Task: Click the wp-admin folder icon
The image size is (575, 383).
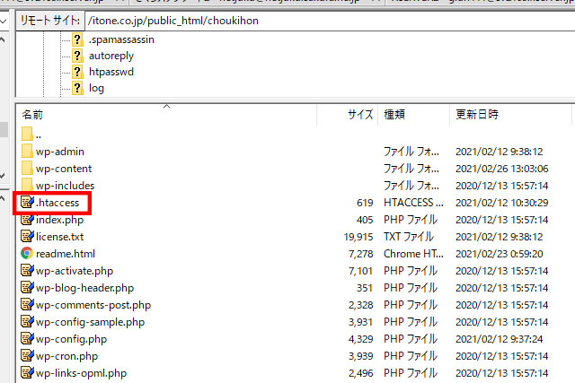Action: (x=27, y=152)
